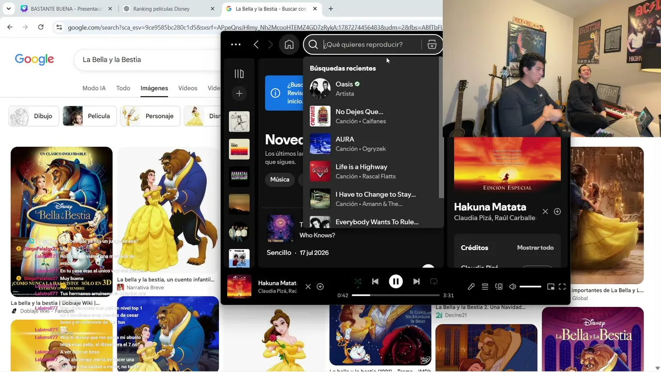The width and height of the screenshot is (661, 372).
Task: Click the Chrome address bar URL
Action: pos(255,27)
